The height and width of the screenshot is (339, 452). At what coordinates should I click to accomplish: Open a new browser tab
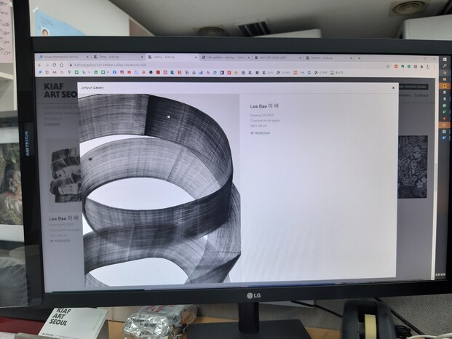[x=359, y=58]
